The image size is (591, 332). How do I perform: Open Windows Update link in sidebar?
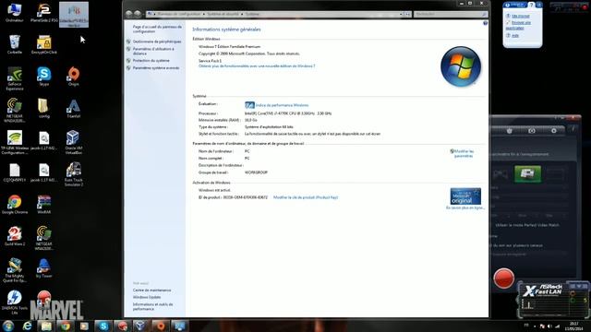click(147, 297)
